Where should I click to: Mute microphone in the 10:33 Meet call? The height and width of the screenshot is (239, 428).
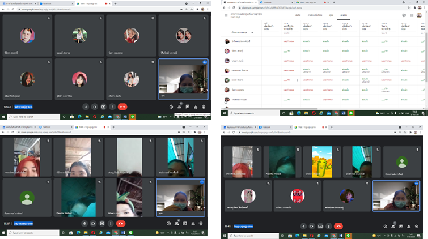click(x=86, y=106)
